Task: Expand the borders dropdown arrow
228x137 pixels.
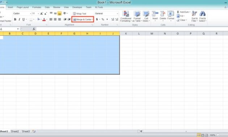Action: point(34,19)
